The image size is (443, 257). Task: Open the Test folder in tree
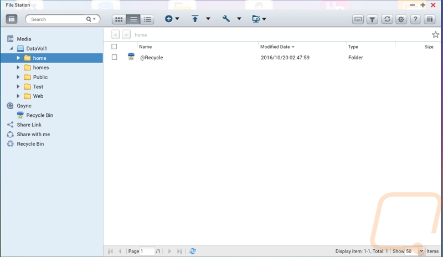38,87
